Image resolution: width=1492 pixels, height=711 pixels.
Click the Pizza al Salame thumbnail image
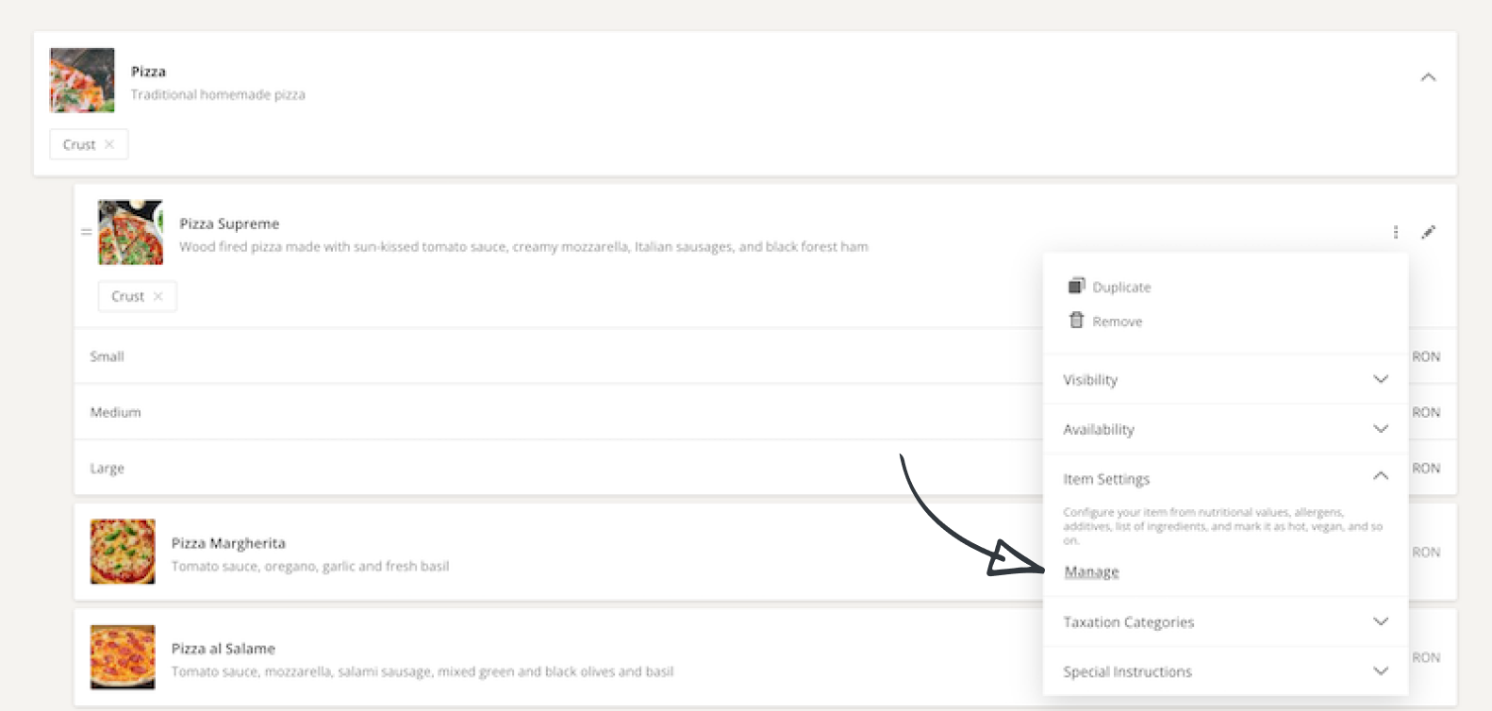(123, 657)
